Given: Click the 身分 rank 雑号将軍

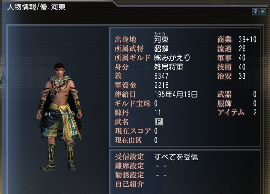Looking at the screenshot, I should (x=168, y=67).
